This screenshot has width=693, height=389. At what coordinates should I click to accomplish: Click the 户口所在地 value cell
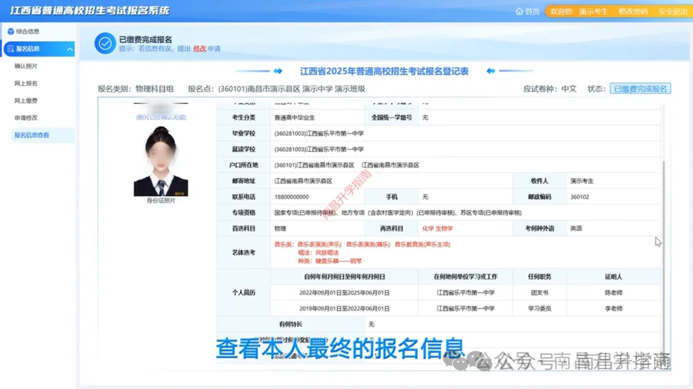[x=466, y=165]
